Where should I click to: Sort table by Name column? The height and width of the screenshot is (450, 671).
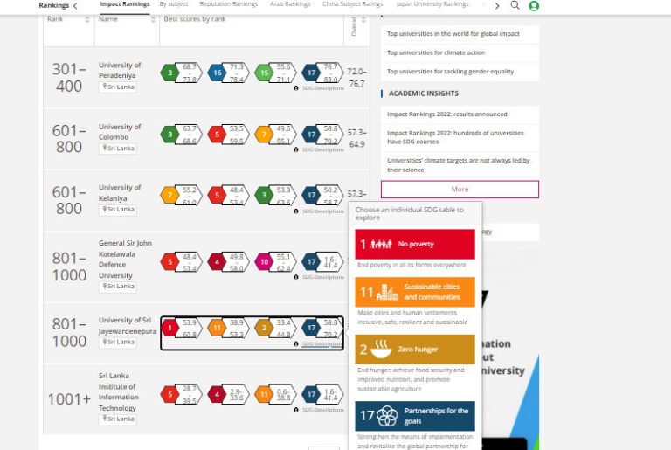(x=152, y=19)
